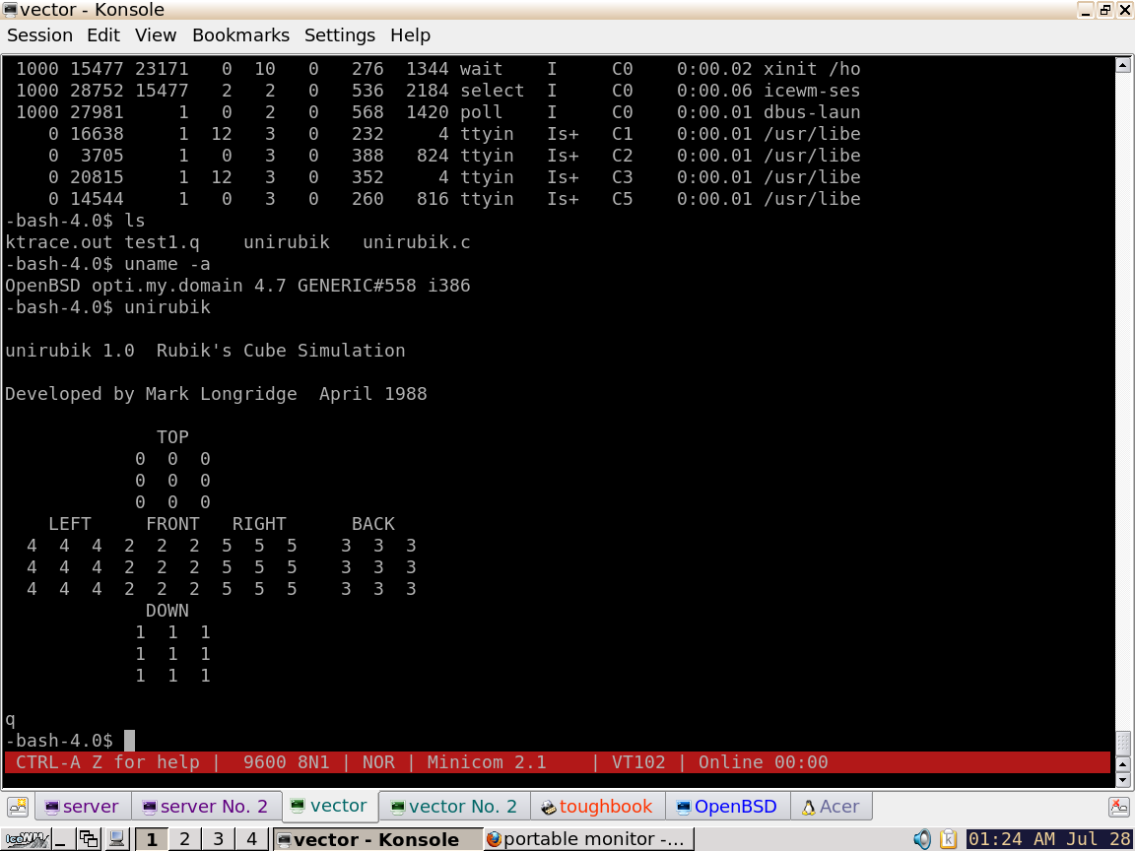Image resolution: width=1135 pixels, height=851 pixels.
Task: Click the taskbar clock display
Action: point(1049,839)
